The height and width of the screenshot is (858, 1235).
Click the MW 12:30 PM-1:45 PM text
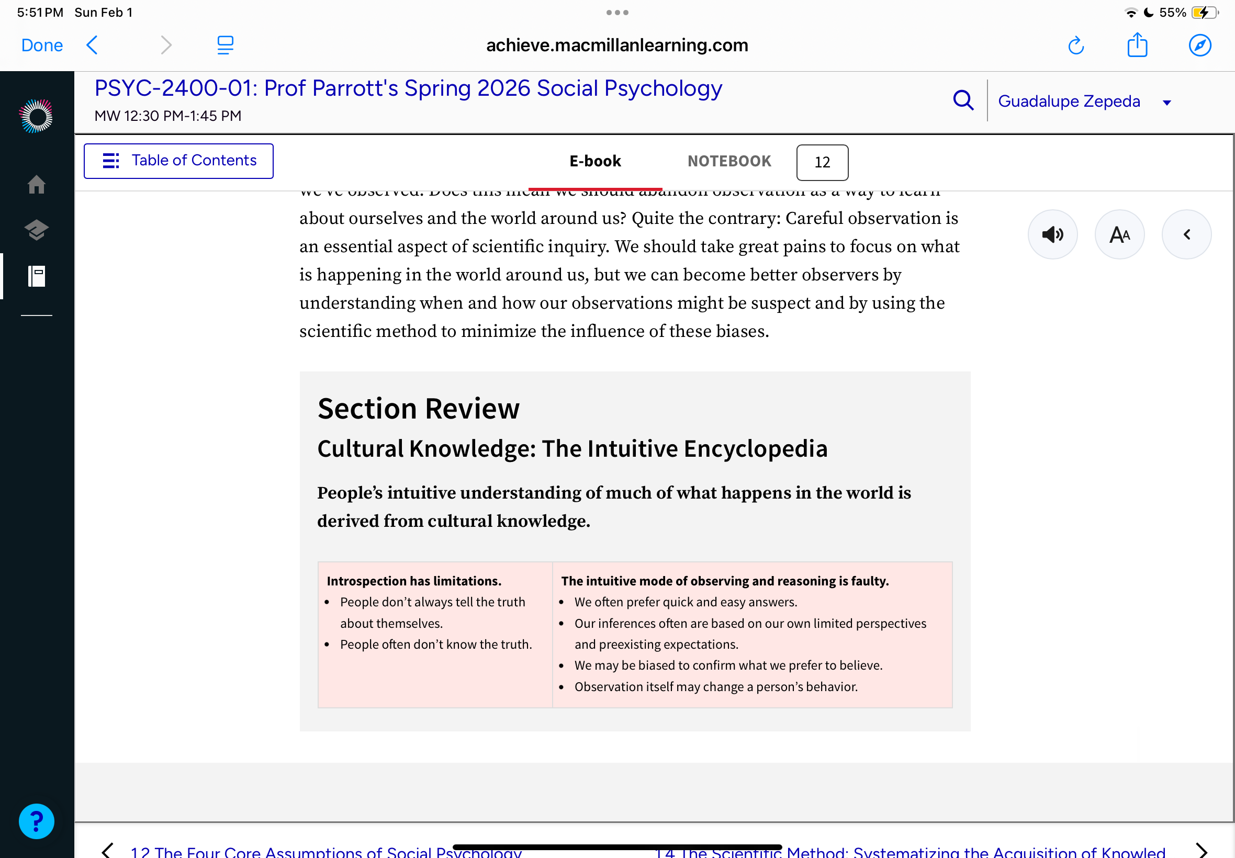click(x=168, y=116)
